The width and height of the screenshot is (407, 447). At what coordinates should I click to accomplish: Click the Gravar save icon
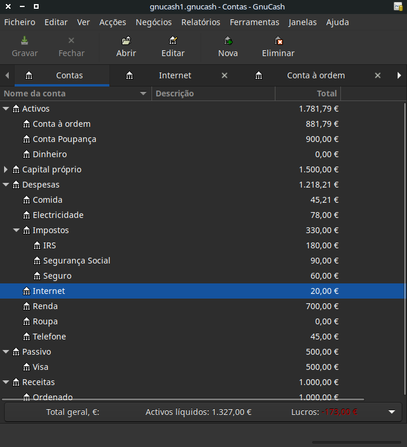[x=25, y=41]
